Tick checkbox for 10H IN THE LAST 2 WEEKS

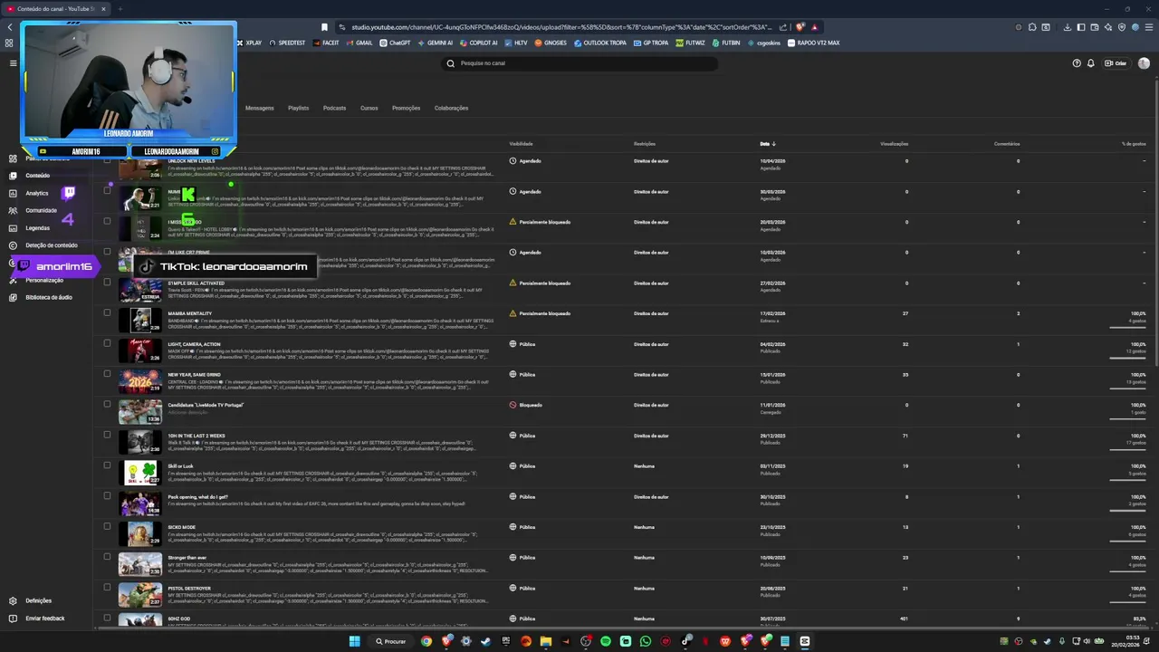(x=107, y=435)
